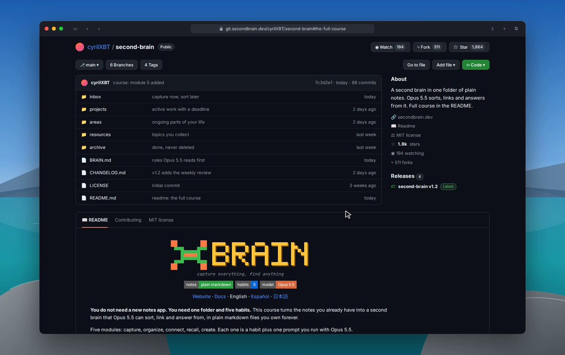
Task: Click the 'Opus 5.5' model badge
Action: coord(286,285)
